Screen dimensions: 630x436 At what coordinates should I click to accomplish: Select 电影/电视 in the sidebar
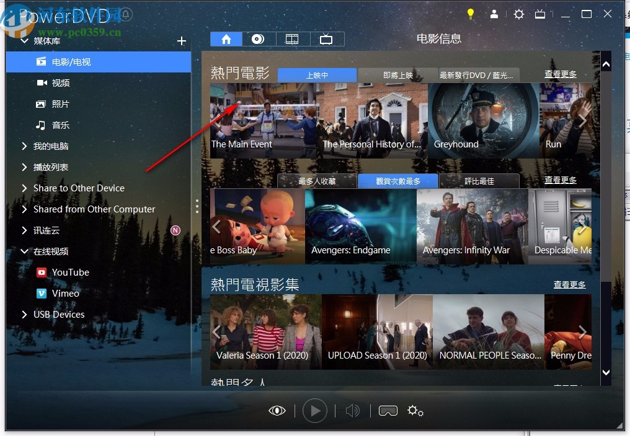pyautogui.click(x=62, y=62)
